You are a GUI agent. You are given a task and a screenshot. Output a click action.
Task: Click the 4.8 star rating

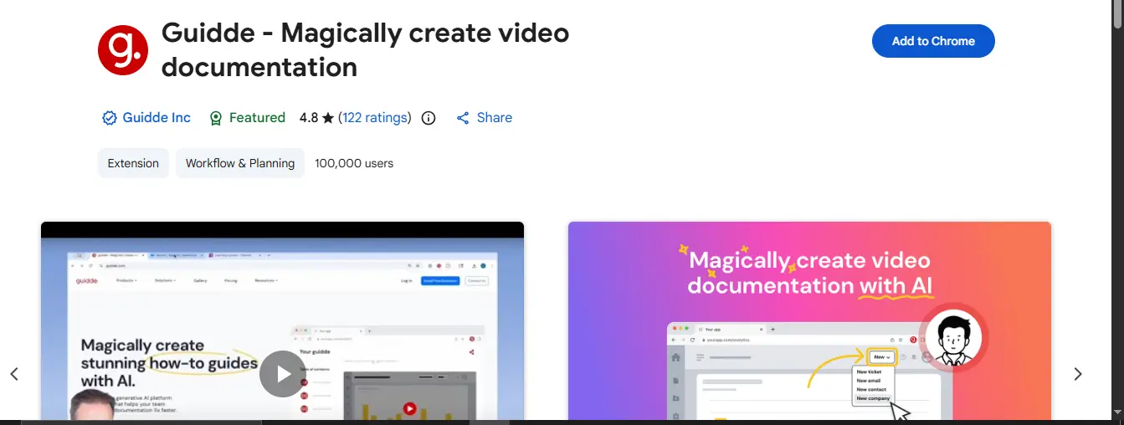click(x=317, y=118)
